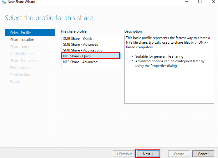Click the Next button
Image resolution: width=218 pixels, height=158 pixels.
point(148,154)
